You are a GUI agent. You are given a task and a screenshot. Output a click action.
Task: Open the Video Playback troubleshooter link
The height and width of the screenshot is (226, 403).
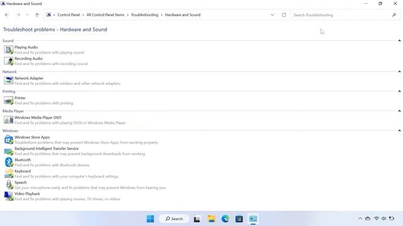27,194
